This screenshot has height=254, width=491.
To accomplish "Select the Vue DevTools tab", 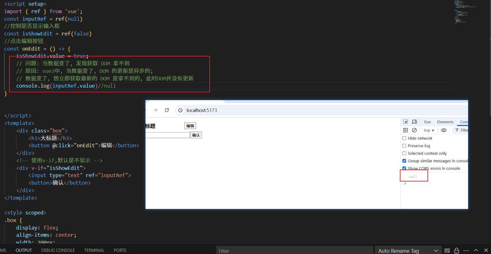I will pyautogui.click(x=427, y=122).
